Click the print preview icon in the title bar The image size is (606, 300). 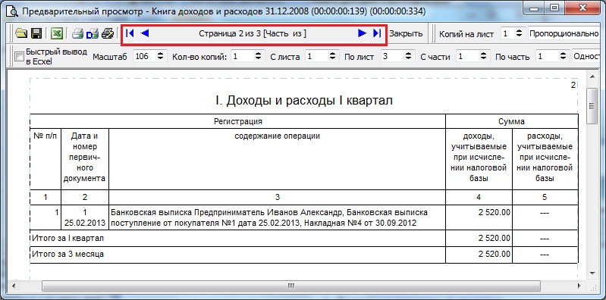(x=12, y=11)
